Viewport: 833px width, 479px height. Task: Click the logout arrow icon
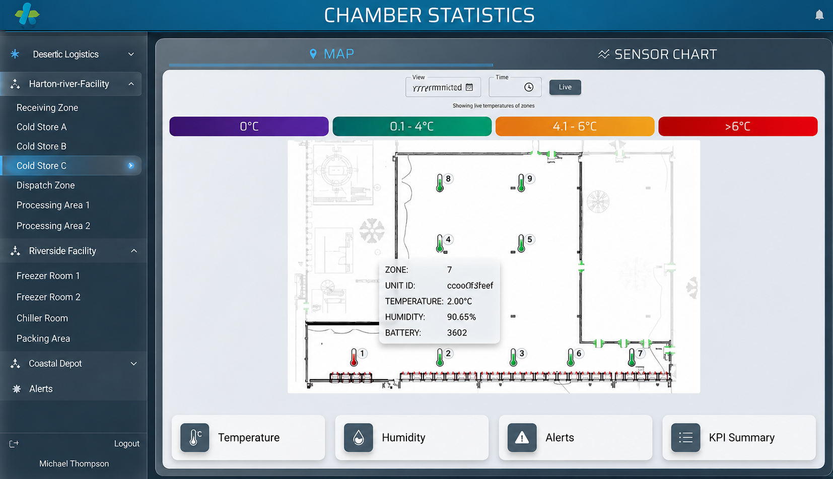pyautogui.click(x=14, y=444)
